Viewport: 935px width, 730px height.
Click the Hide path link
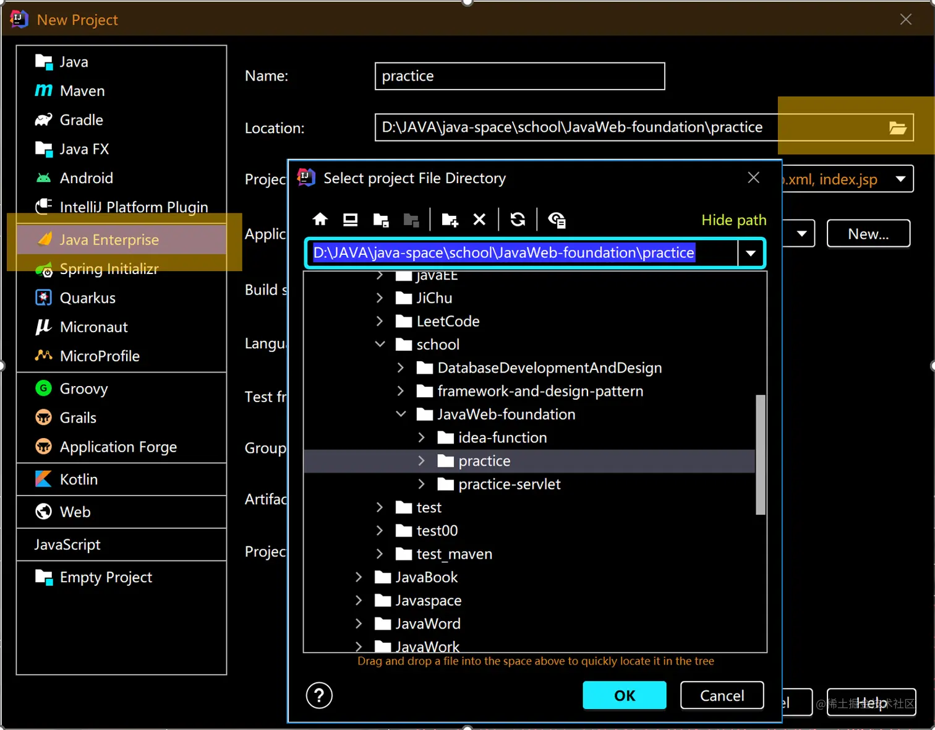[734, 220]
